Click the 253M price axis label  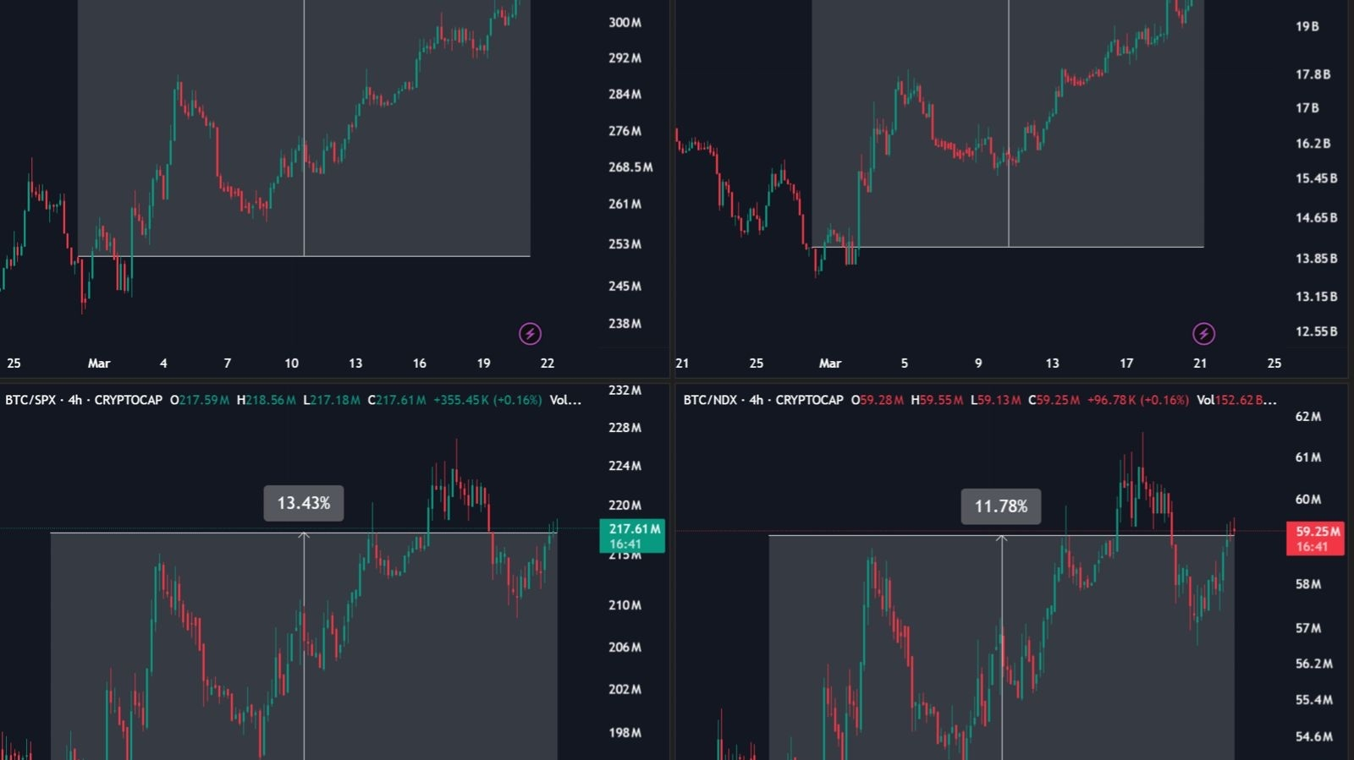click(625, 244)
